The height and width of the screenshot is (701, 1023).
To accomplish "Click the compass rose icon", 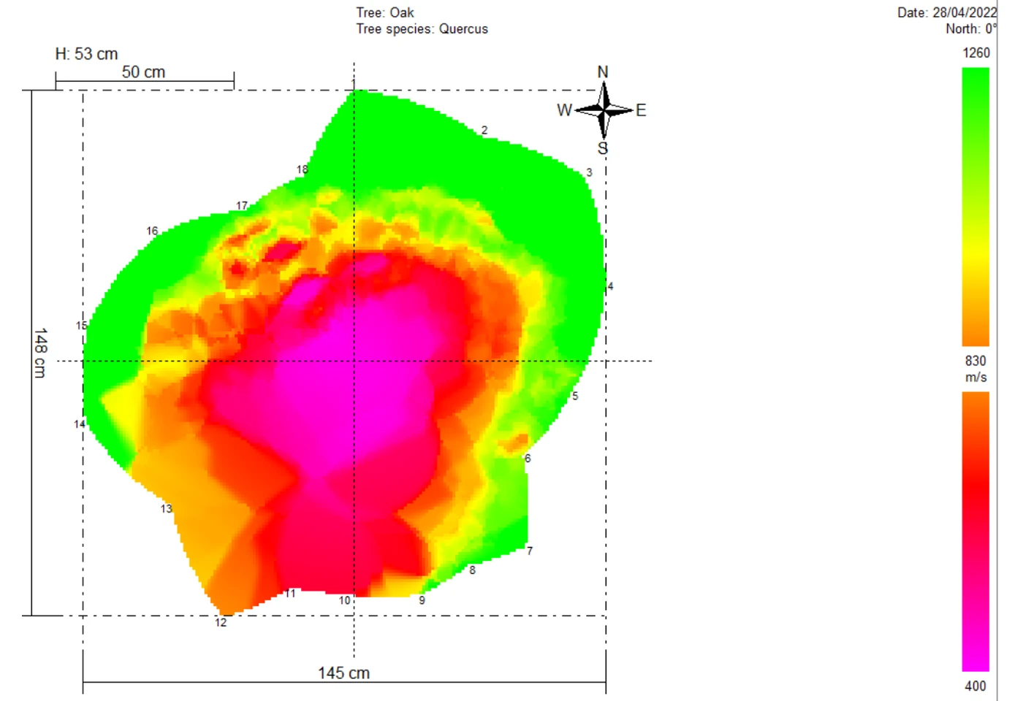I will coord(604,110).
